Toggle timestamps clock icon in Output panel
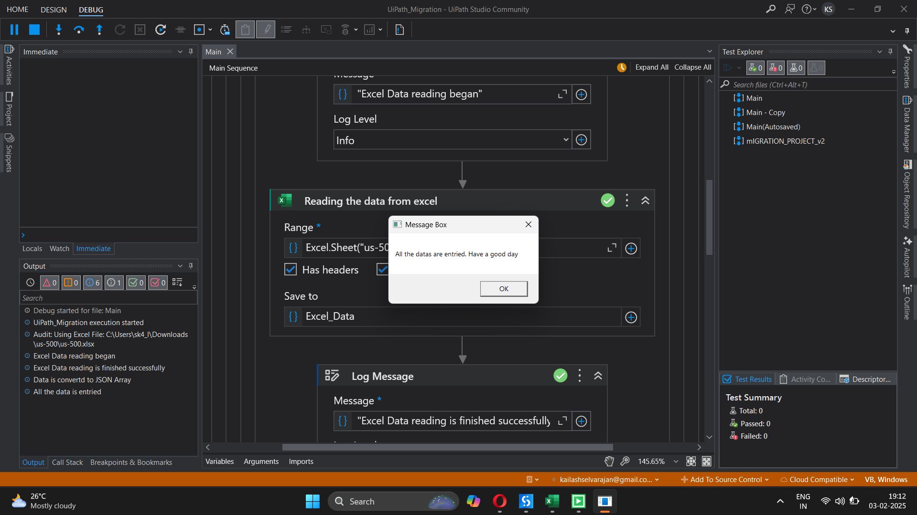This screenshot has height=515, width=917. (30, 283)
